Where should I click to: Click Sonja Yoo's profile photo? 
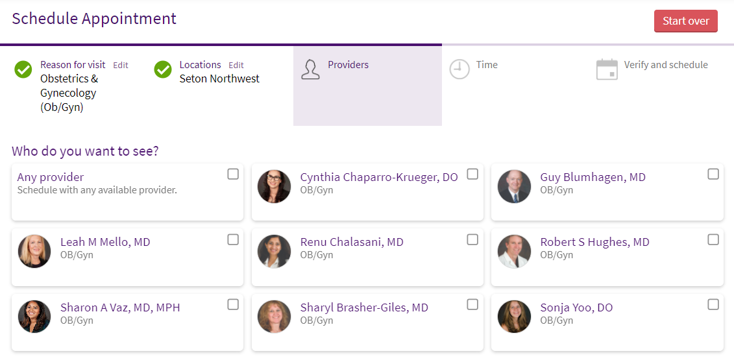(x=514, y=317)
